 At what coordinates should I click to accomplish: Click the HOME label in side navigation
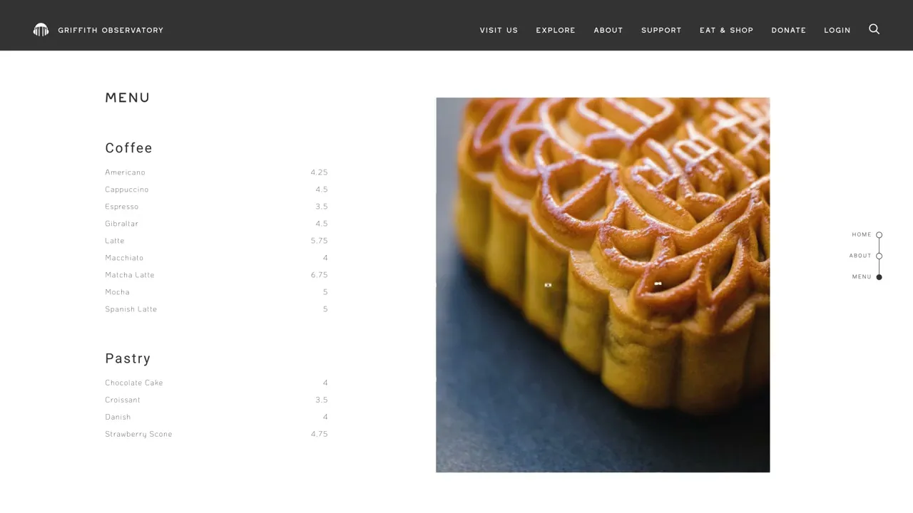tap(862, 234)
